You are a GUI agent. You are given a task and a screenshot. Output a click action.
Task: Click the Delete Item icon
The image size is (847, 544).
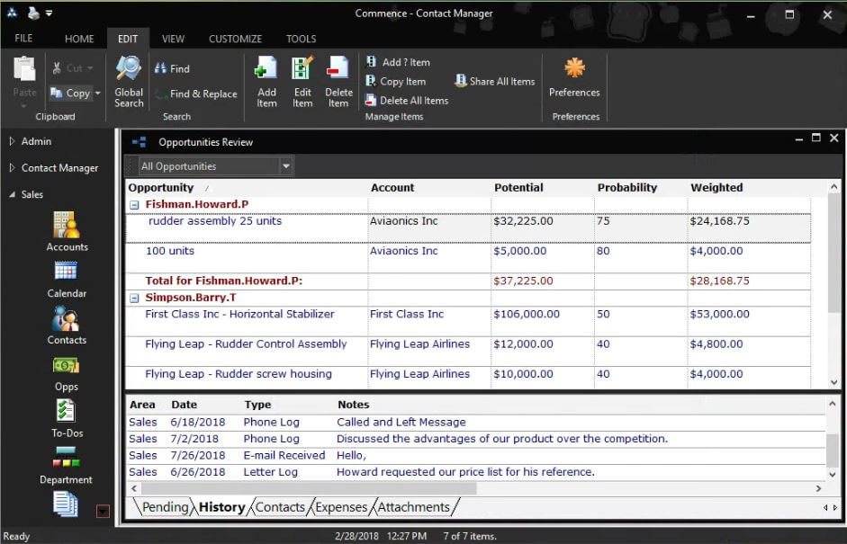tap(338, 82)
